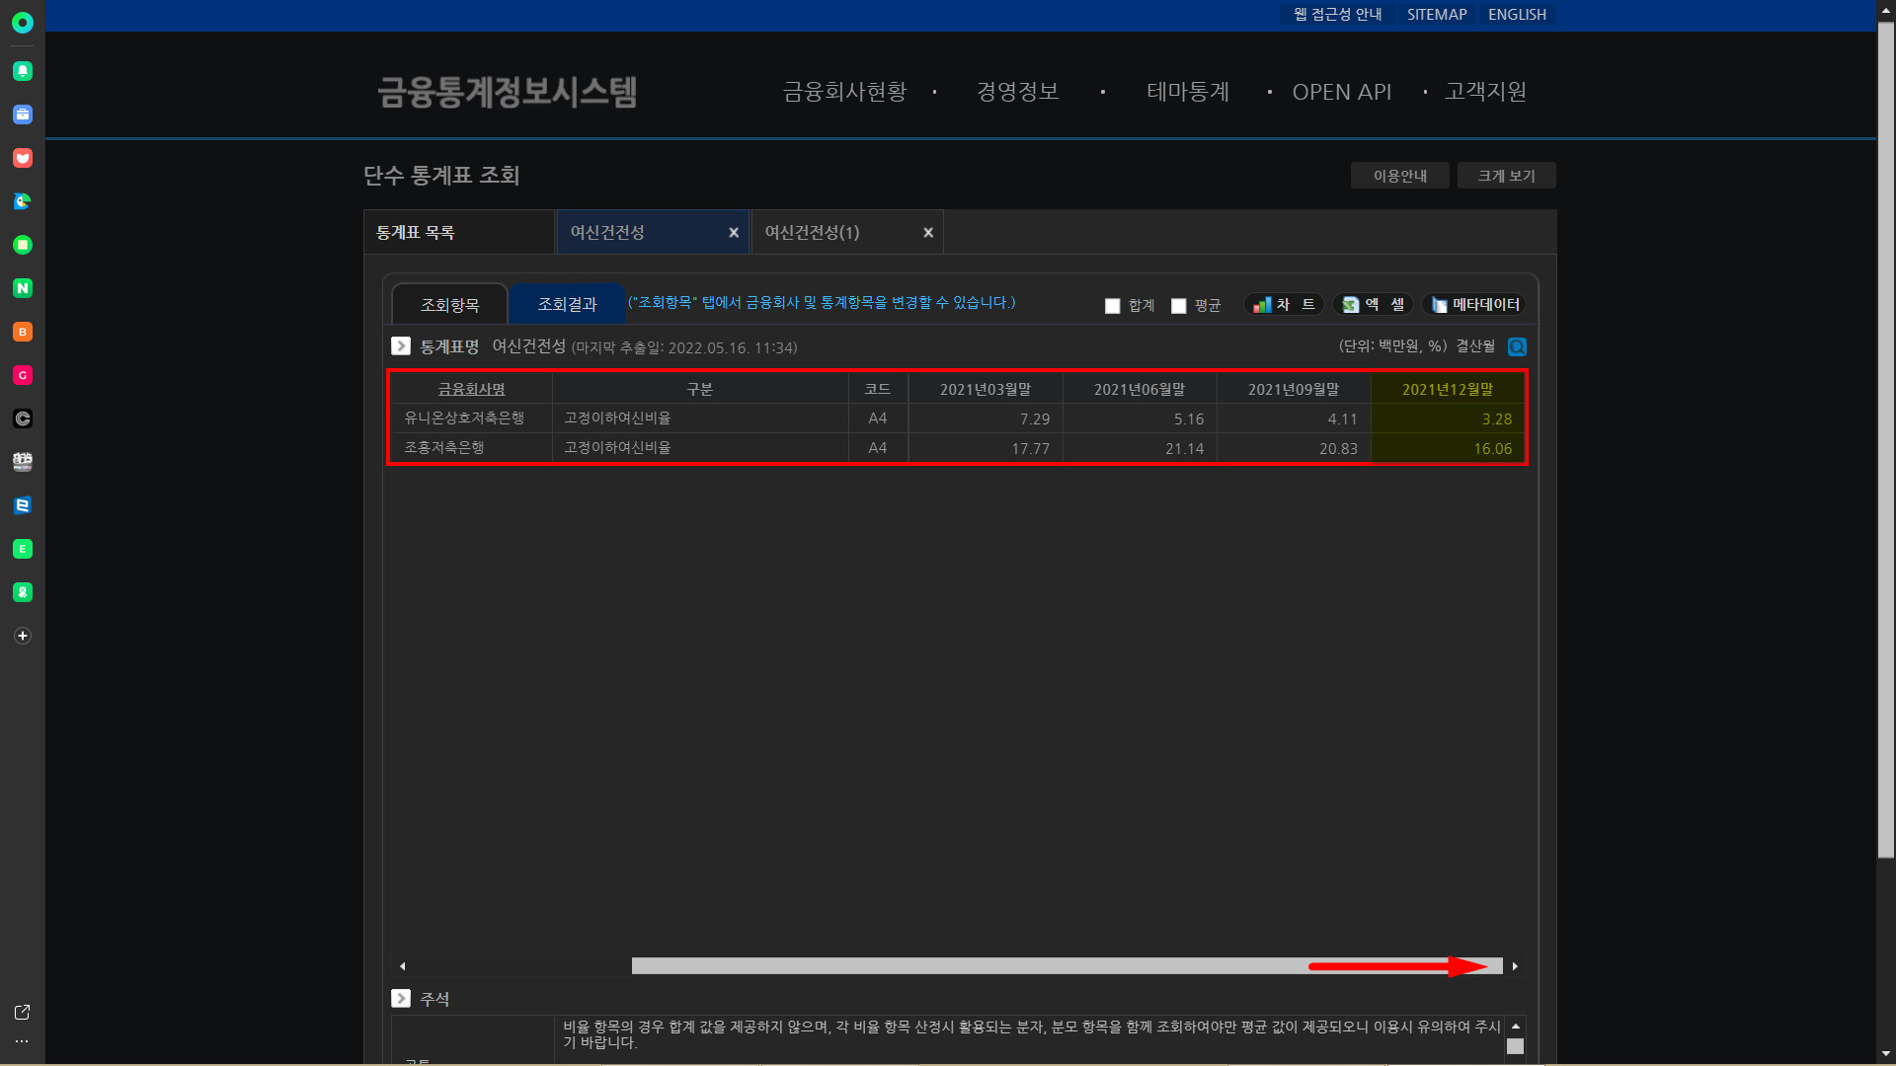Click the plus icon to add sidebar app
This screenshot has width=1896, height=1066.
(23, 636)
